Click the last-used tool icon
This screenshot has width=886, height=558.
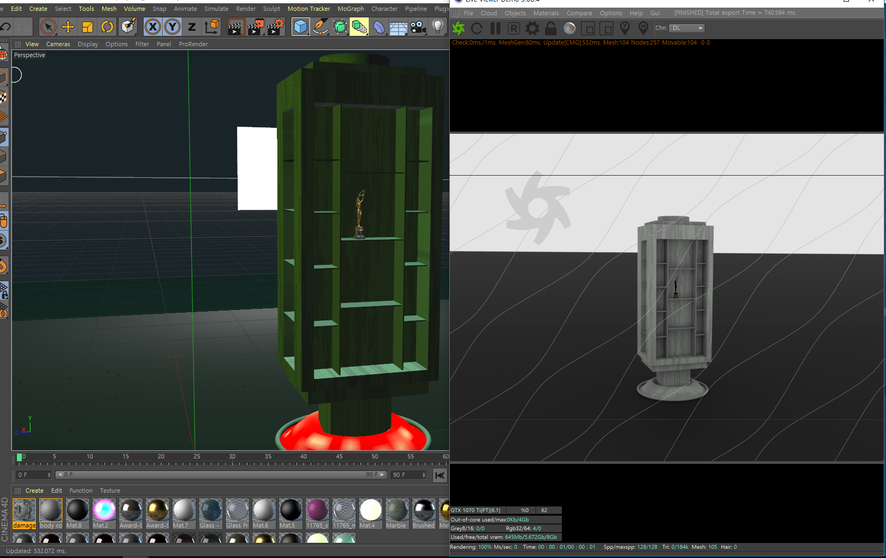pos(128,27)
